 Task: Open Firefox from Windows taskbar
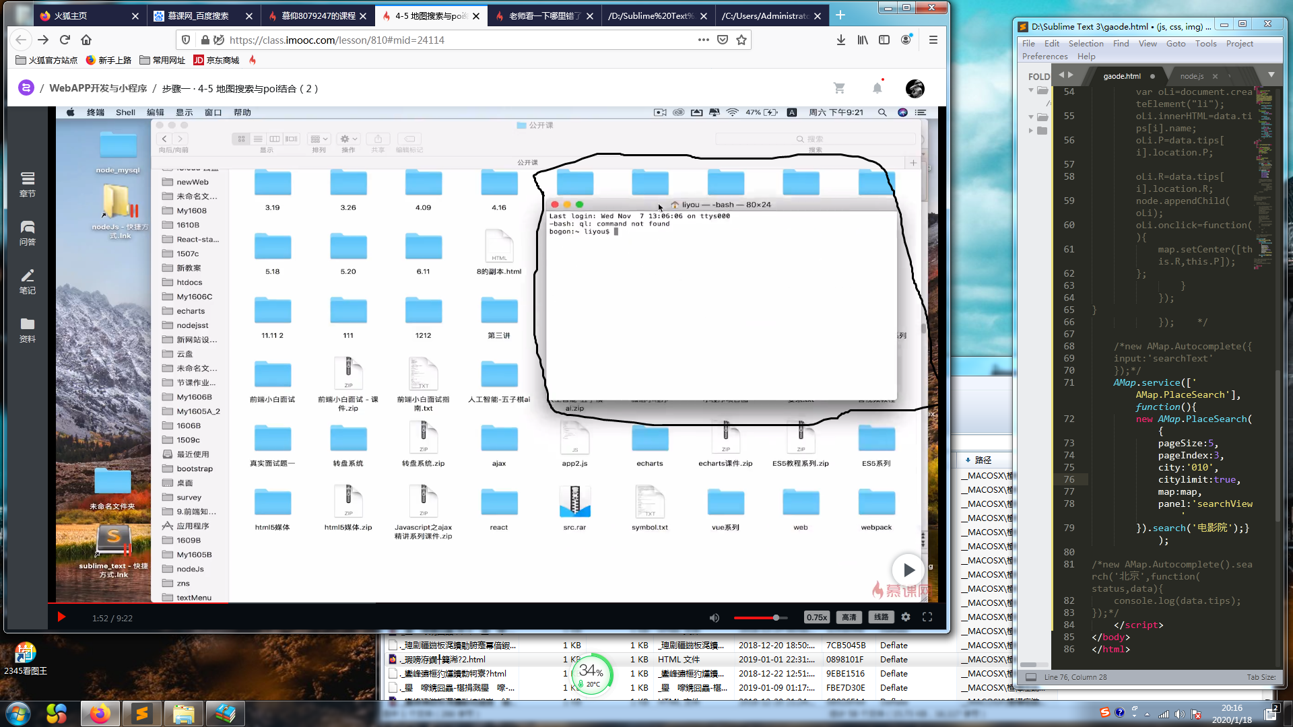click(x=100, y=713)
